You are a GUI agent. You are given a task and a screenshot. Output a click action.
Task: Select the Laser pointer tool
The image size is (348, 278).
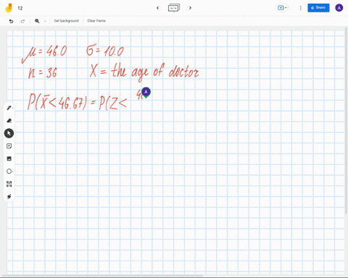pyautogui.click(x=9, y=197)
